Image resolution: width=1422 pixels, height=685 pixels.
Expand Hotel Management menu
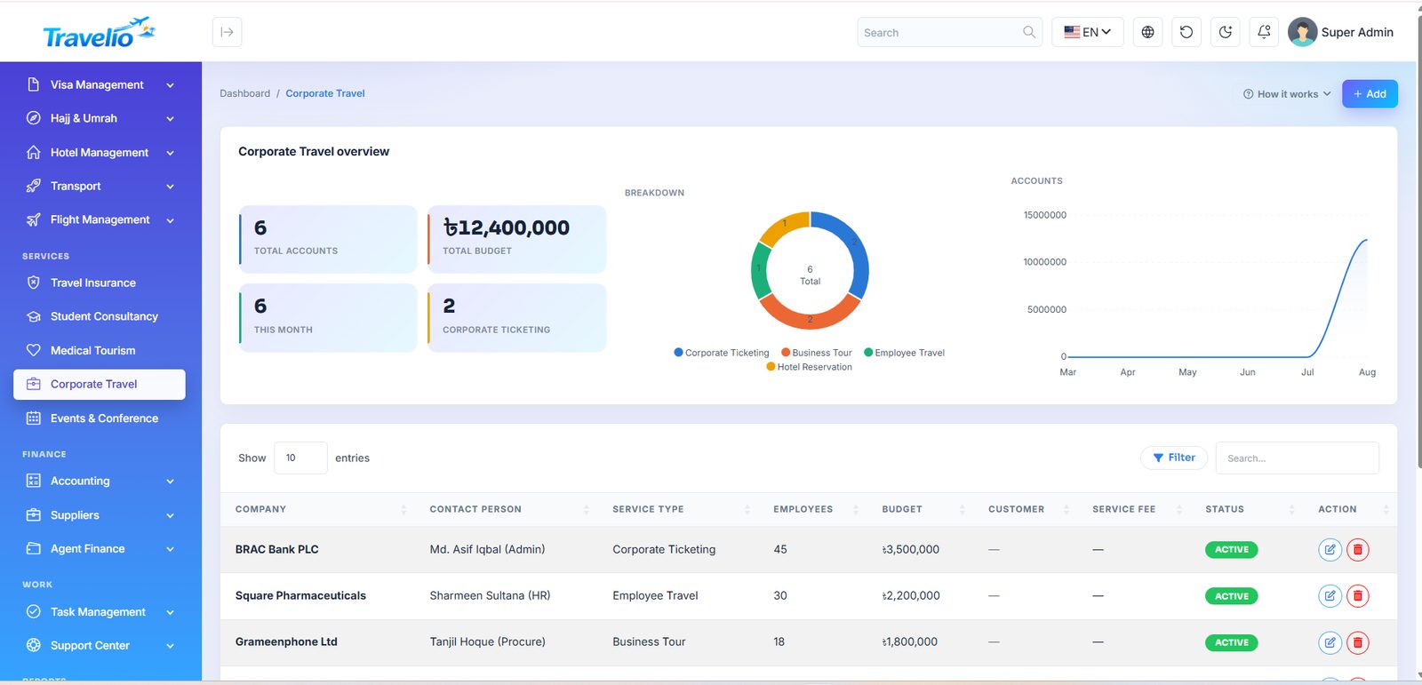click(100, 153)
